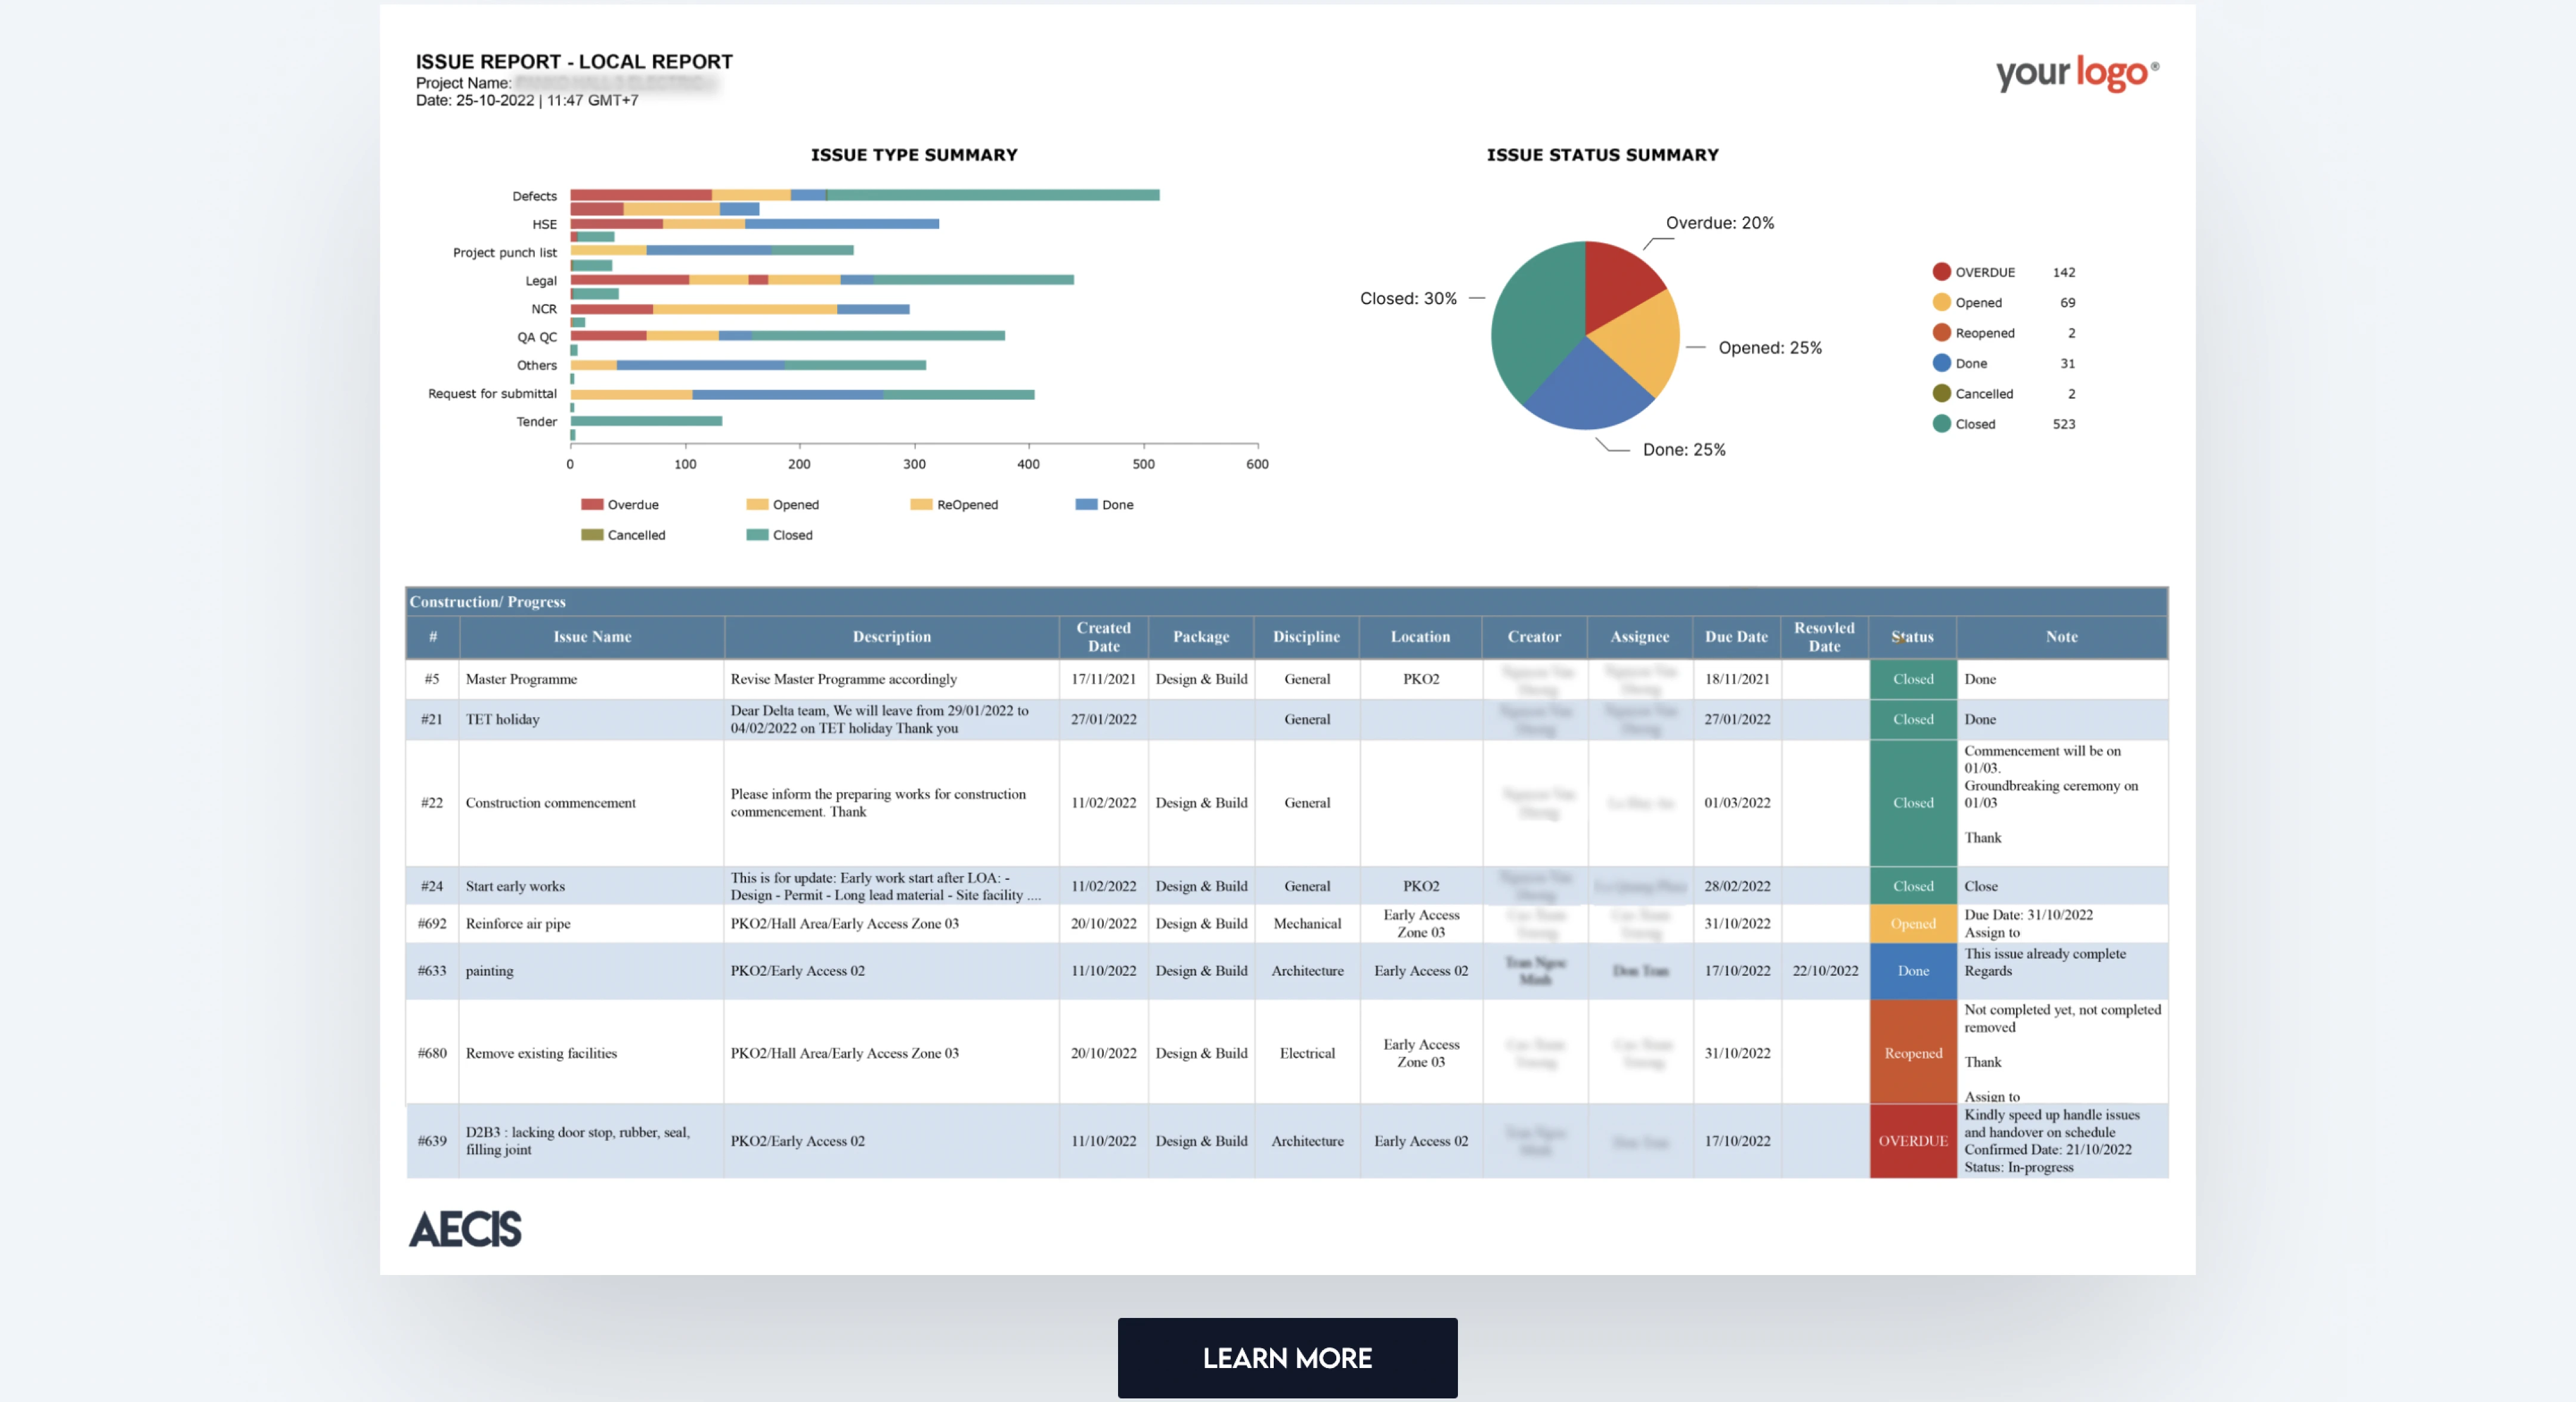Click the 'Creator' column header
This screenshot has height=1402, width=2576.
pos(1534,637)
